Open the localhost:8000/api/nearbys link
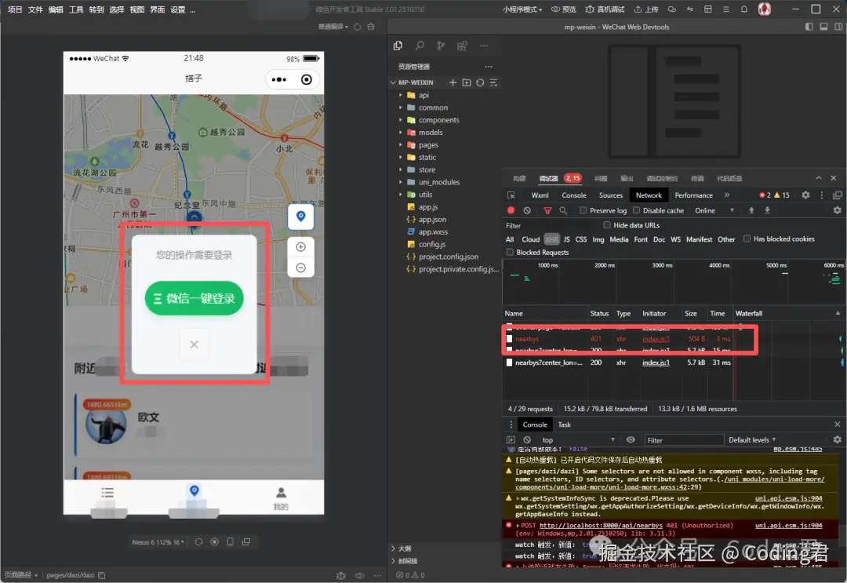Image resolution: width=847 pixels, height=583 pixels. (x=601, y=525)
